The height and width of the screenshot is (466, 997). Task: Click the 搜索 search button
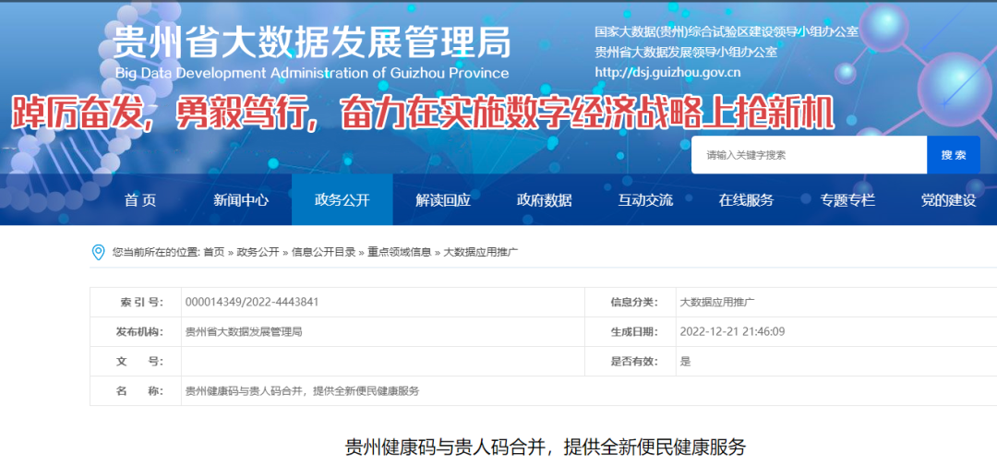tap(953, 155)
